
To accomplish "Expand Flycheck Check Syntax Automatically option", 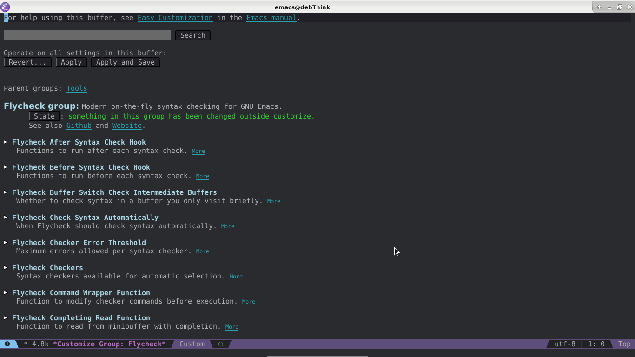I will [6, 218].
